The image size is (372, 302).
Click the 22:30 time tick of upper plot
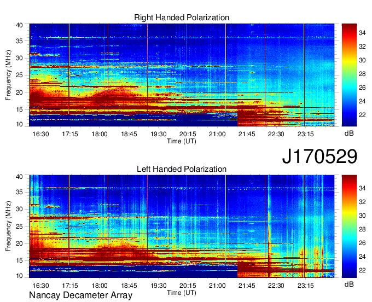(x=276, y=134)
